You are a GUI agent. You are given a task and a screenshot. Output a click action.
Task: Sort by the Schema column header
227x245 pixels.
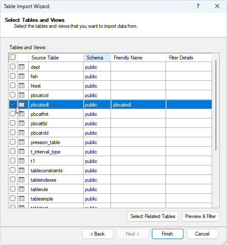coord(97,58)
